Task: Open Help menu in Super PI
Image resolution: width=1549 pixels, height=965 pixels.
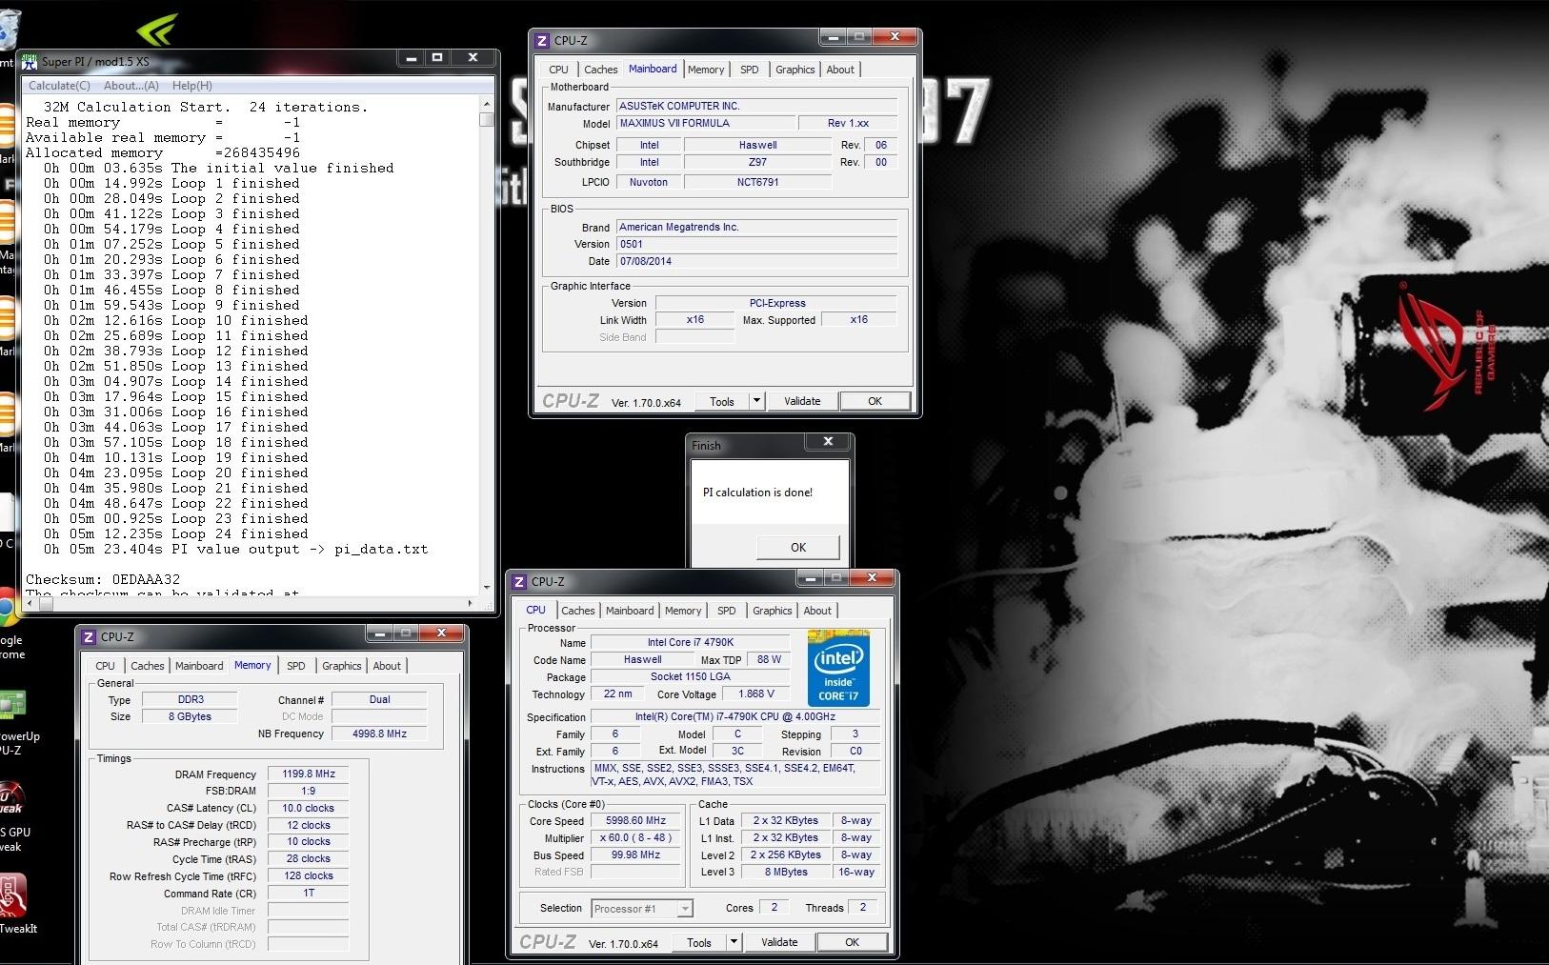Action: 191,86
